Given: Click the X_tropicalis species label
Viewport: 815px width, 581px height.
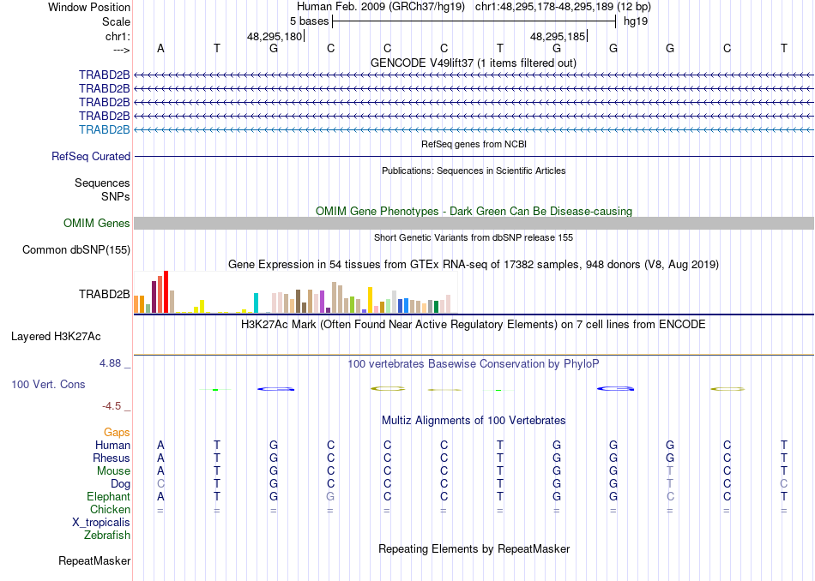Looking at the screenshot, I should 101,523.
